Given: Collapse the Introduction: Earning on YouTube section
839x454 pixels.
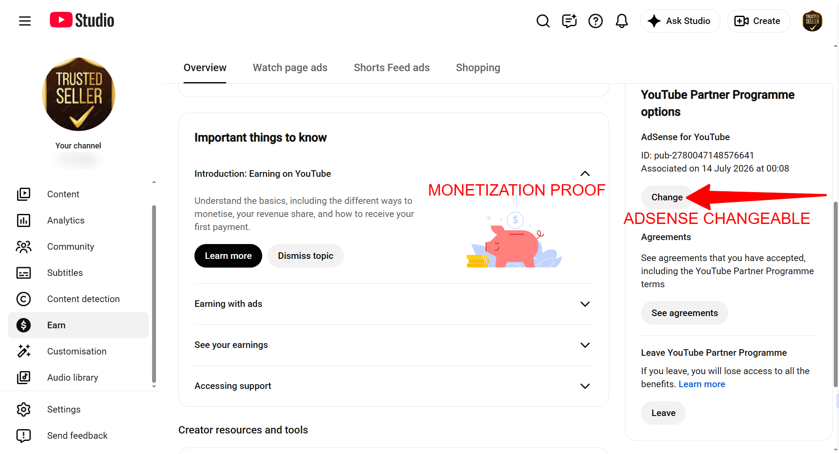Looking at the screenshot, I should (585, 174).
